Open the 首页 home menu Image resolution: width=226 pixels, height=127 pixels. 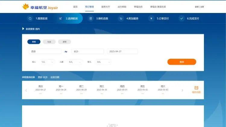pos(75,7)
